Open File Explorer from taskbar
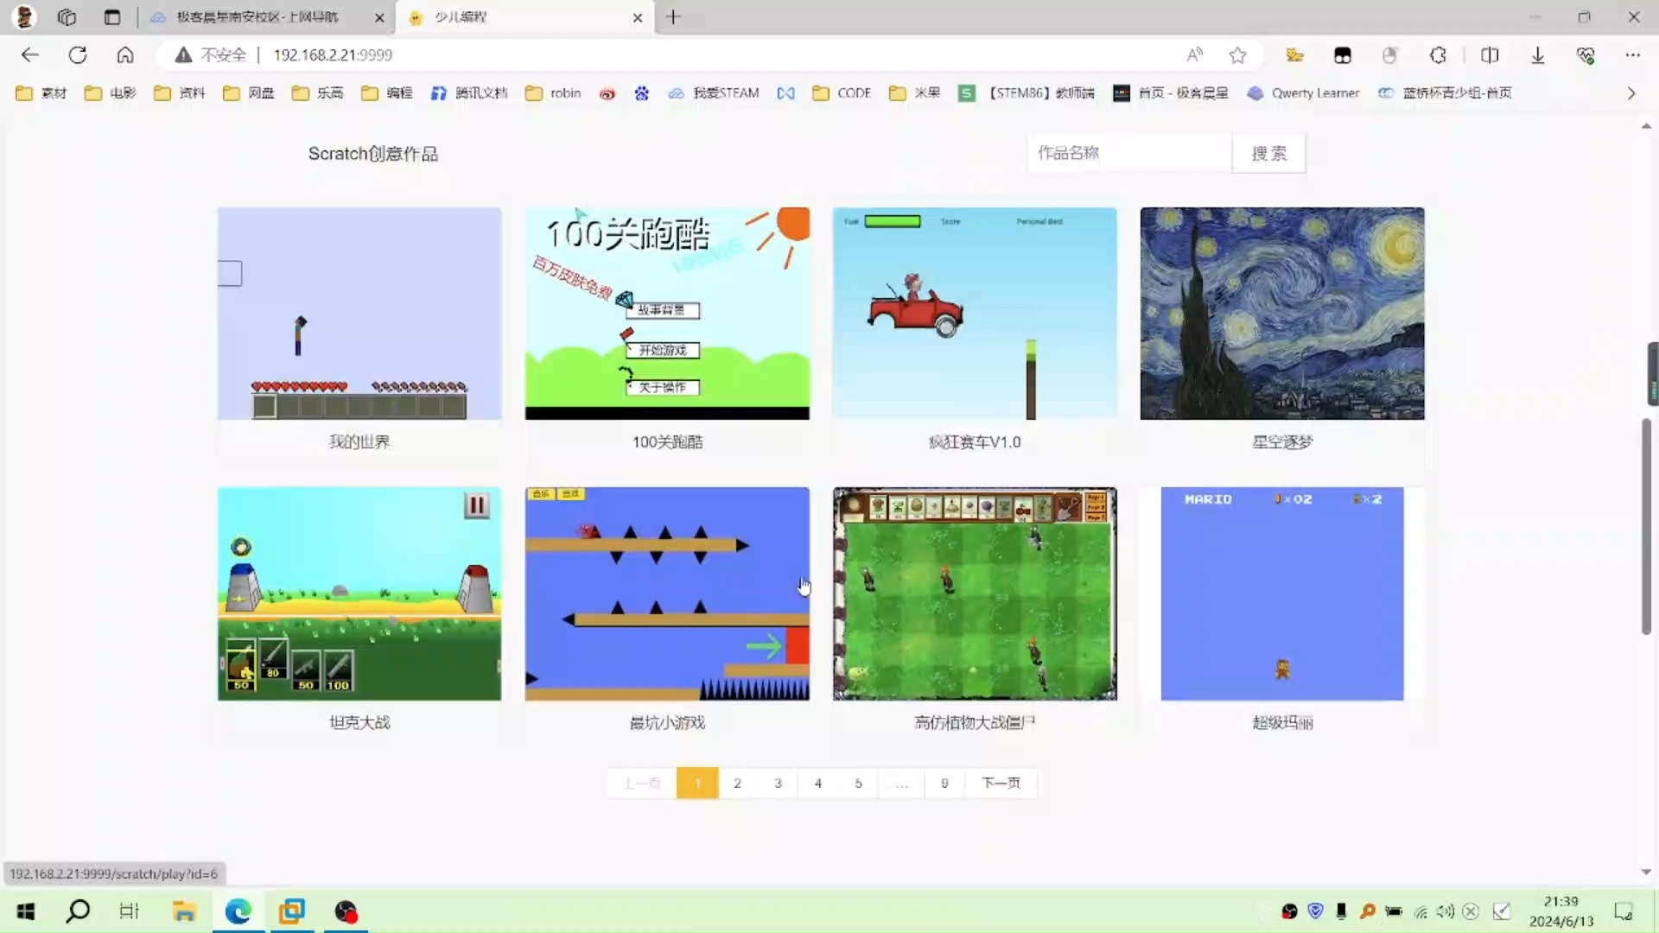 tap(183, 911)
